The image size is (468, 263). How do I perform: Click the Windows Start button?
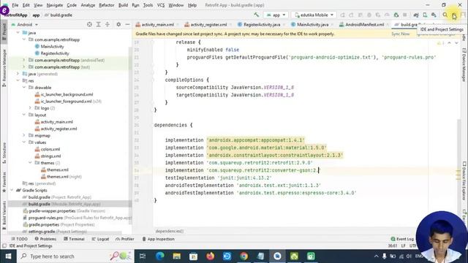tap(8, 256)
